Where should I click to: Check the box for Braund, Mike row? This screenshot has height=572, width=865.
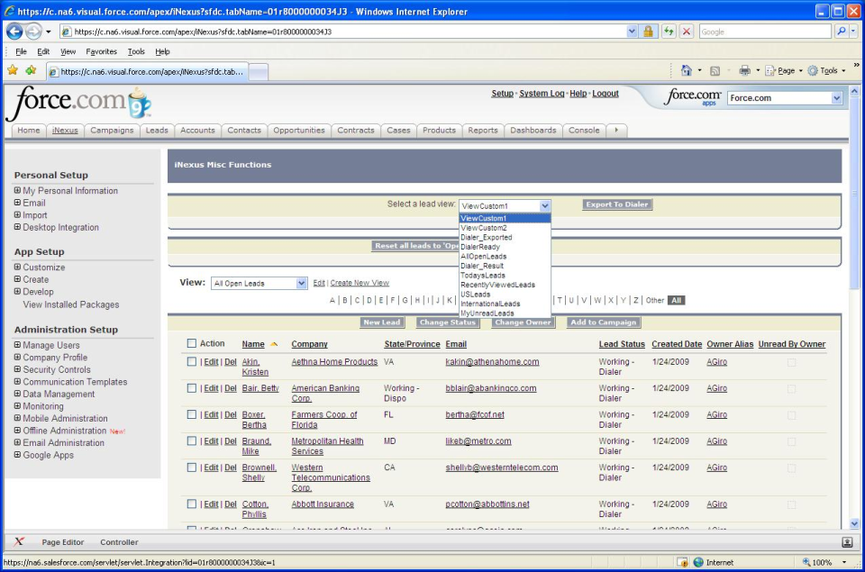pos(191,440)
